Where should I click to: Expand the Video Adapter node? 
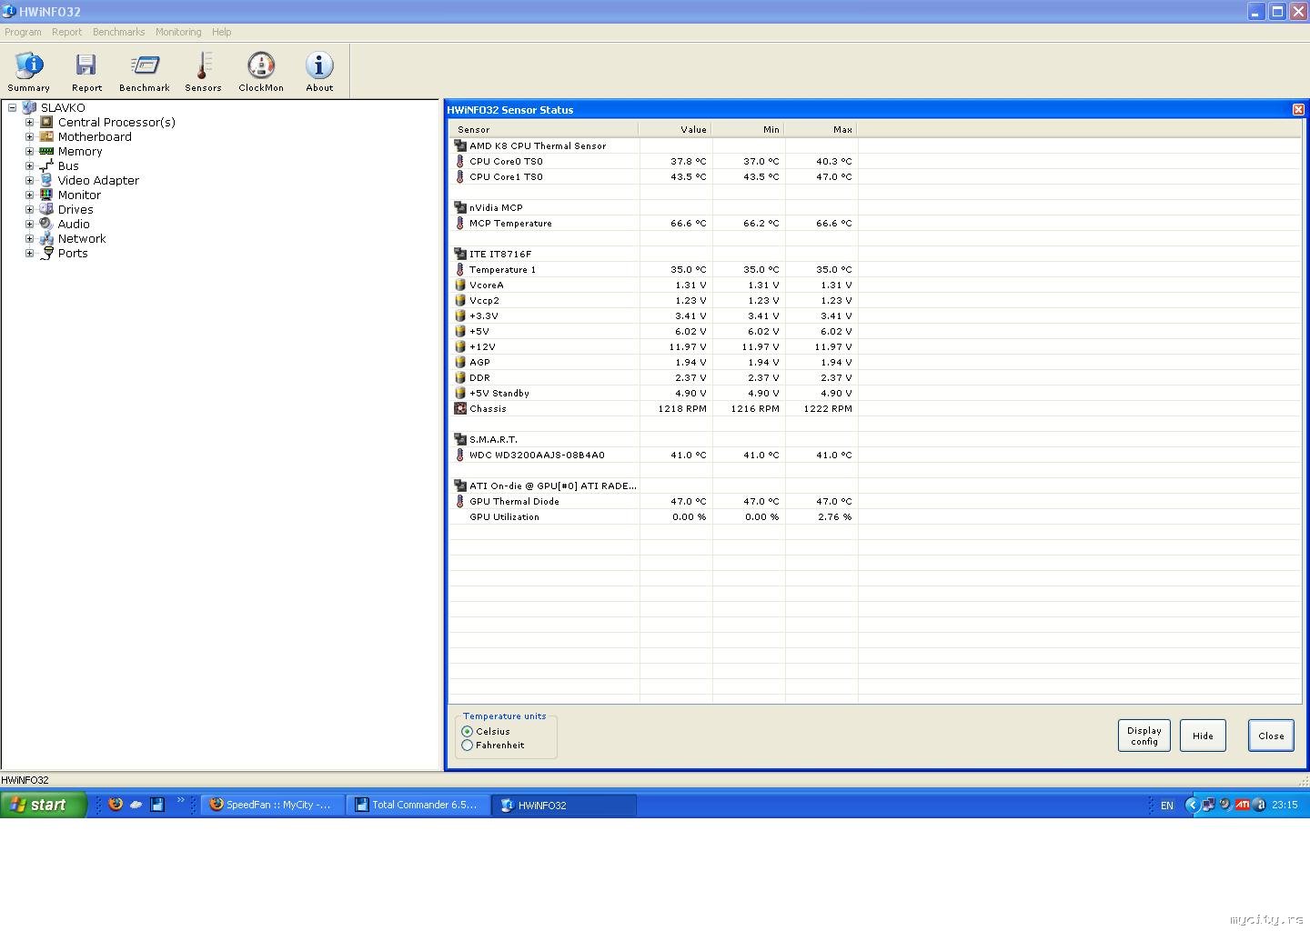click(x=29, y=181)
